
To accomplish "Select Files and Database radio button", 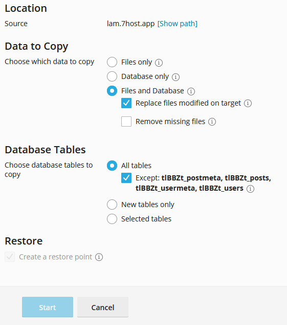I will click(x=112, y=91).
